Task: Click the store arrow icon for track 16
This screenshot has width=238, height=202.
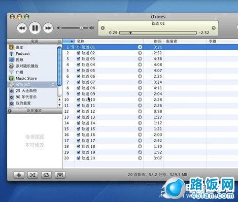Action: click(140, 134)
